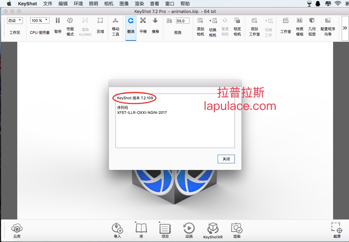Open the 启动 workspace dropdown
The image size is (349, 242).
(x=15, y=21)
